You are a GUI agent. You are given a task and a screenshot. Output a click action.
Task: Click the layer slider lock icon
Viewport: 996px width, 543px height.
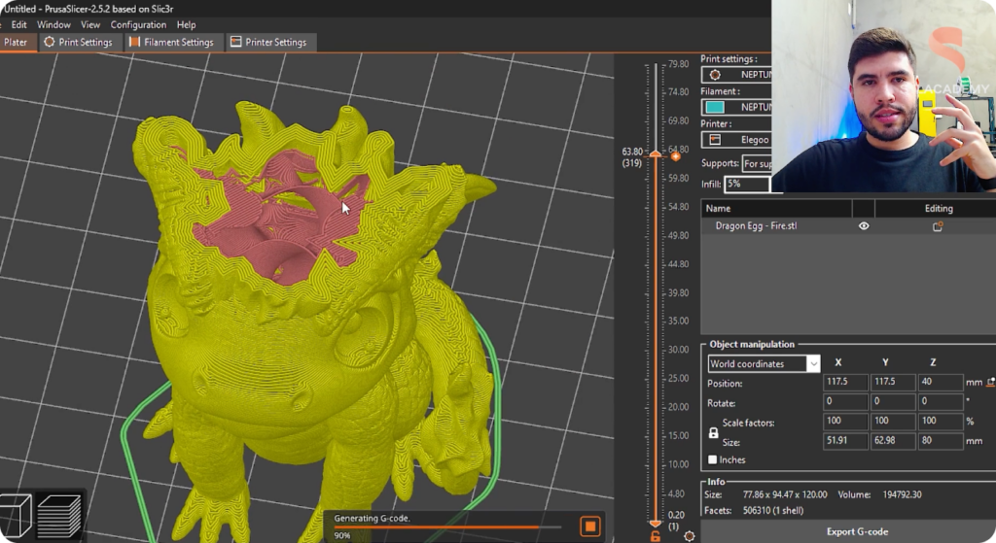(x=655, y=536)
